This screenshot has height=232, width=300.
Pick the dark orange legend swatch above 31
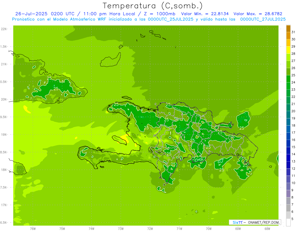click(x=288, y=29)
